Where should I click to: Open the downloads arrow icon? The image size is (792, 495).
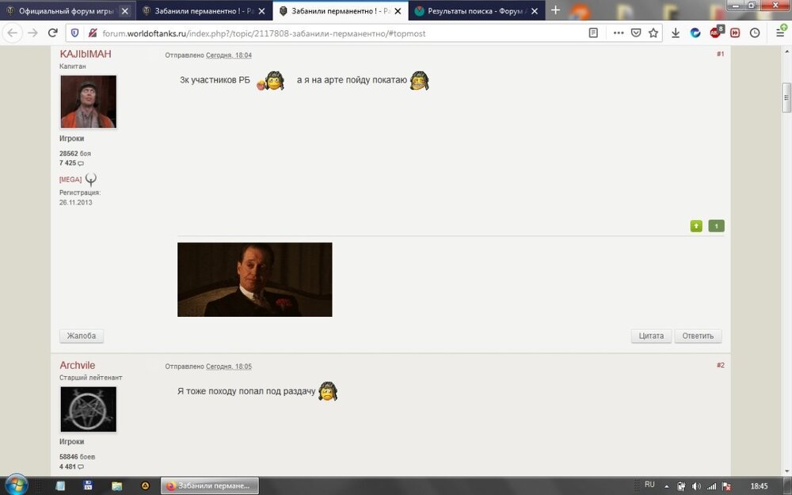676,32
